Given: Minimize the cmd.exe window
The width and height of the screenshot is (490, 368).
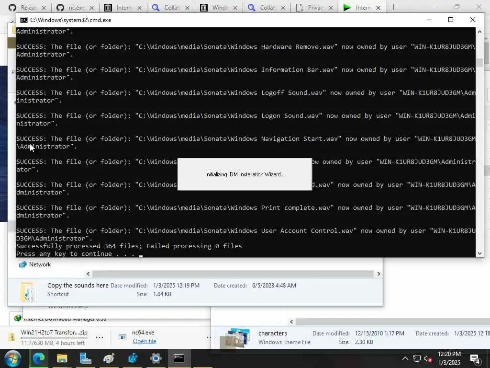Looking at the screenshot, I should [x=429, y=20].
